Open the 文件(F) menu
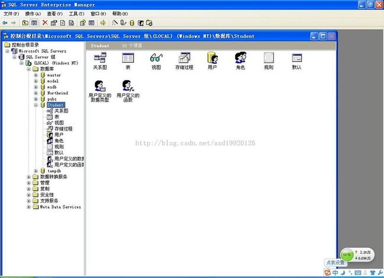This screenshot has height=278, width=384. pos(11,14)
